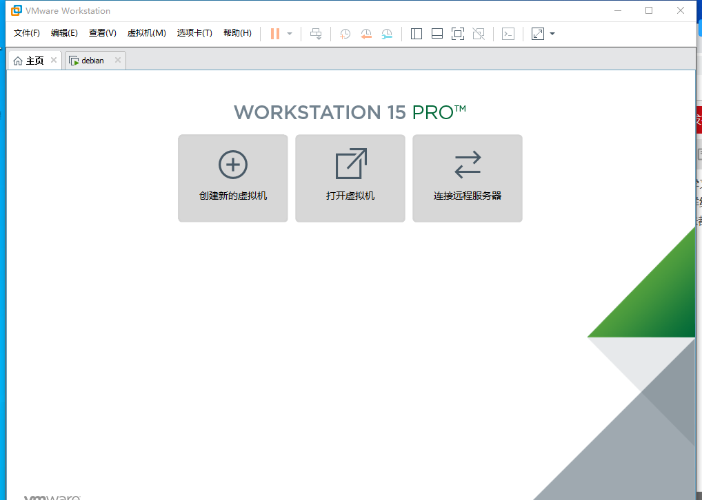Close the debian tab

[118, 60]
